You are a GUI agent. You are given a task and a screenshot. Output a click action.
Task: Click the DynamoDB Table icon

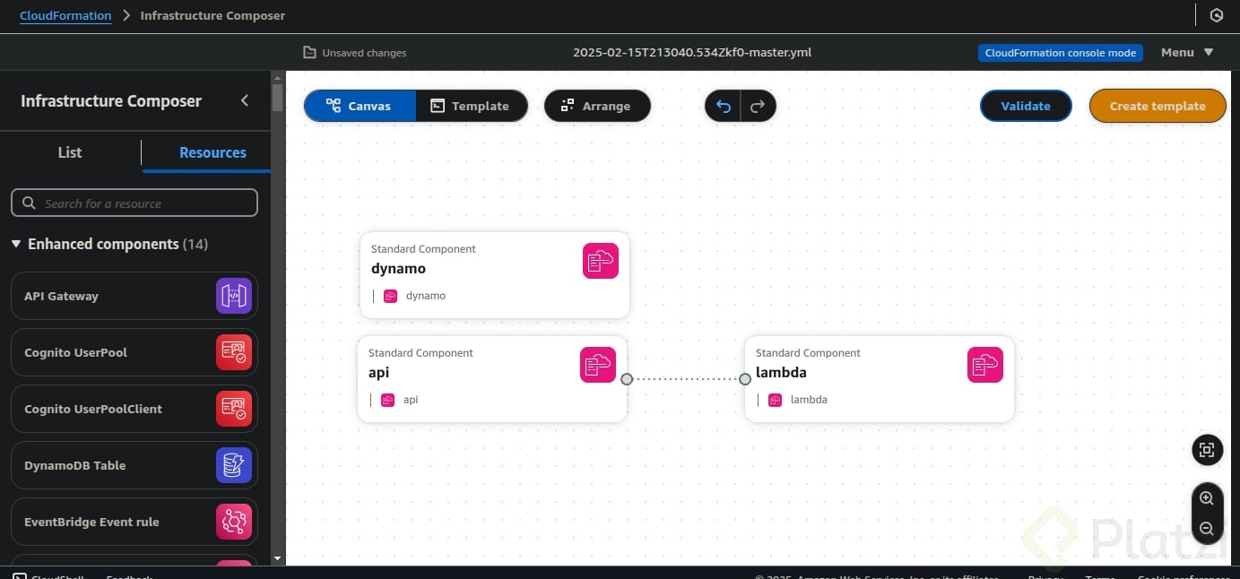point(234,465)
